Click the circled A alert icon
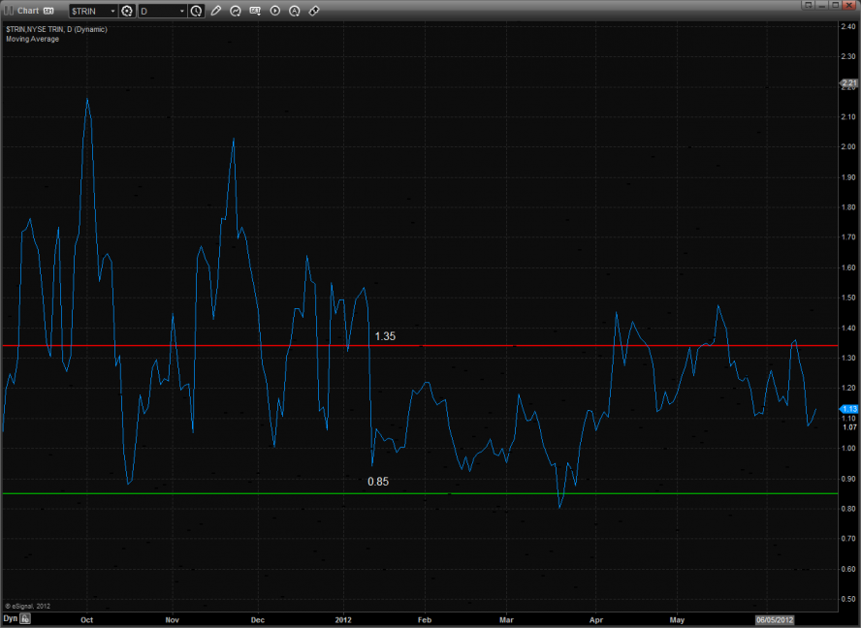Image resolution: width=861 pixels, height=628 pixels. click(295, 11)
